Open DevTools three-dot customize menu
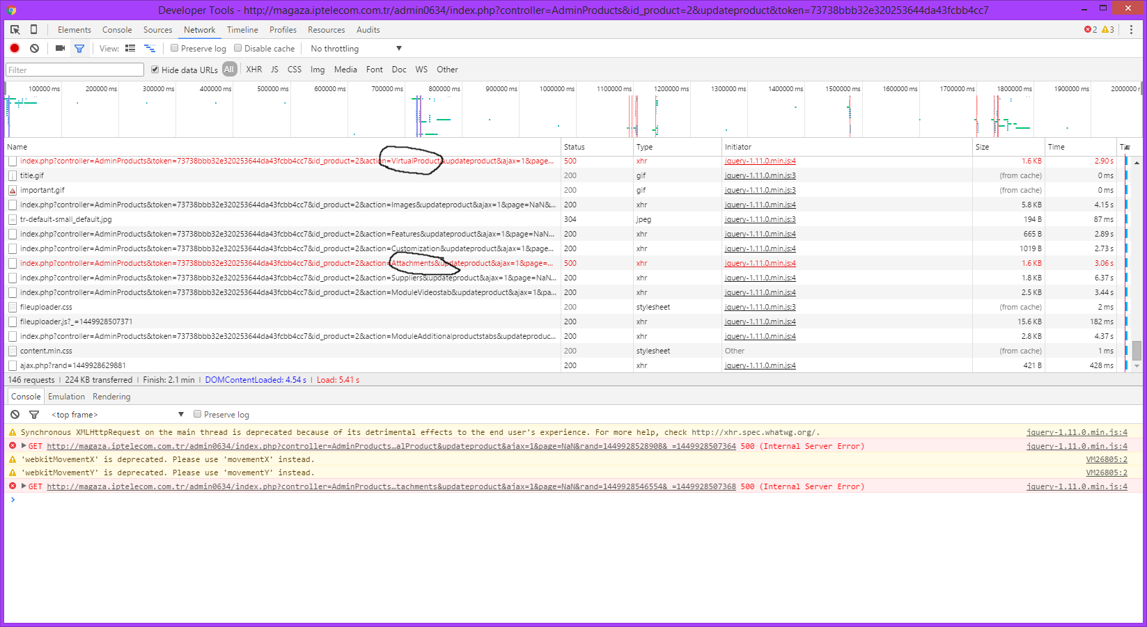This screenshot has height=627, width=1147. [1131, 30]
